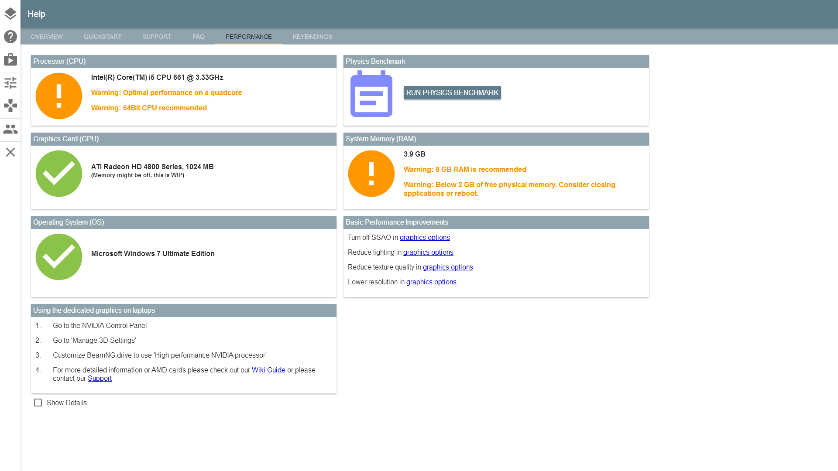The image size is (838, 471).
Task: Click ATI Radeon HD 4800 Series text
Action: [x=152, y=167]
